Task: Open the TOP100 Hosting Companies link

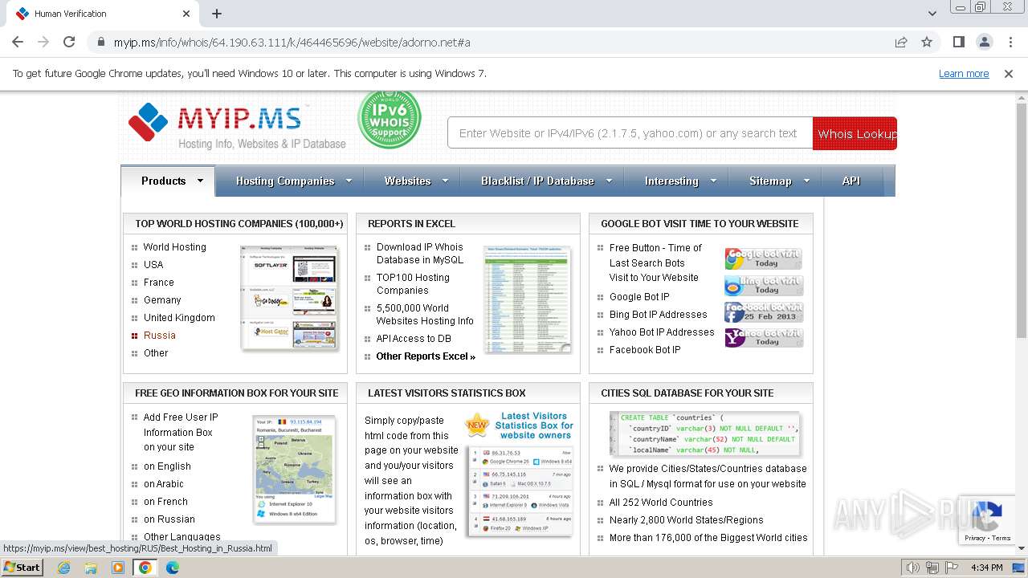Action: 413,284
